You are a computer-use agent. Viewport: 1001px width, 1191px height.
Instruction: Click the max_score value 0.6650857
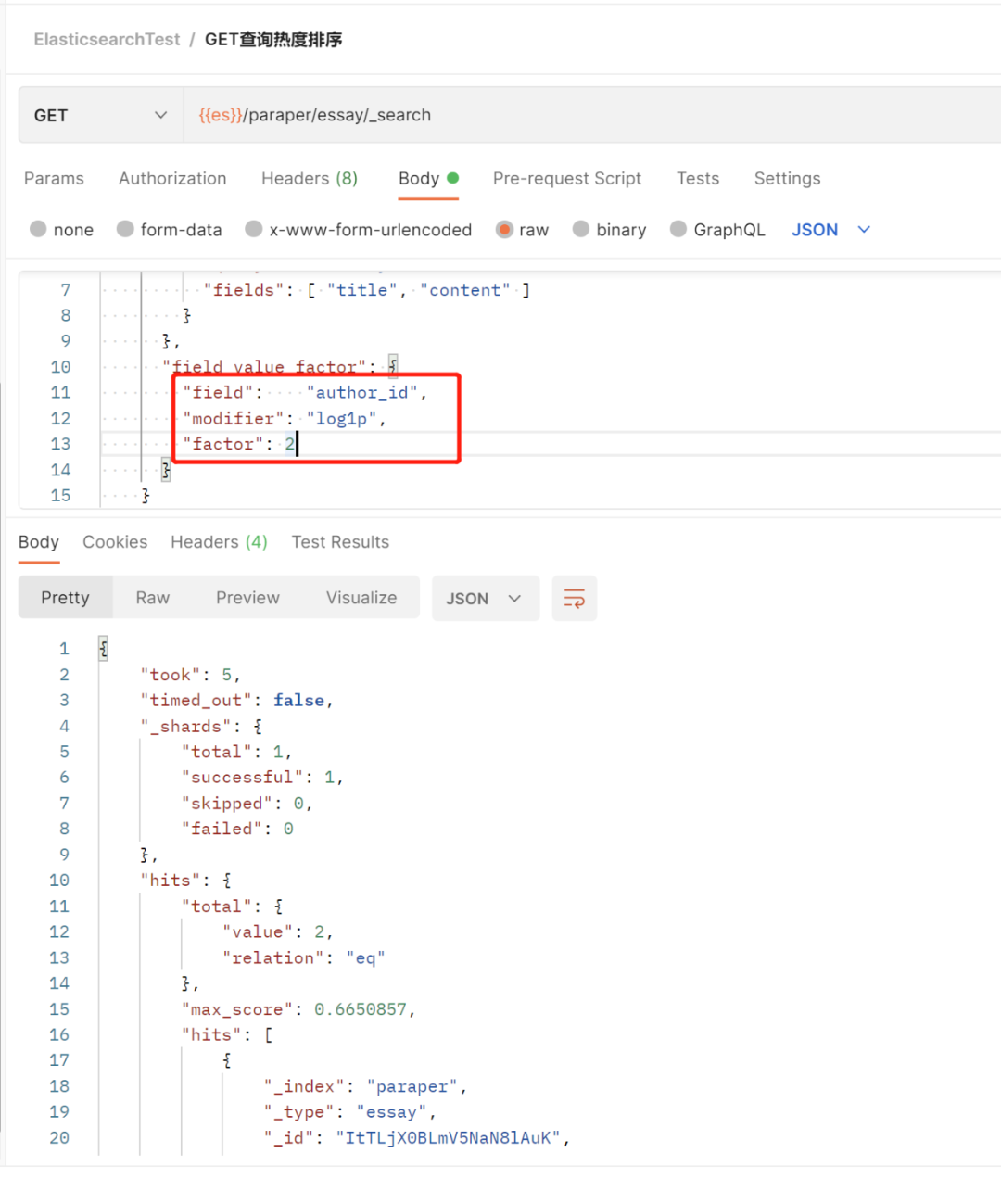(361, 1009)
